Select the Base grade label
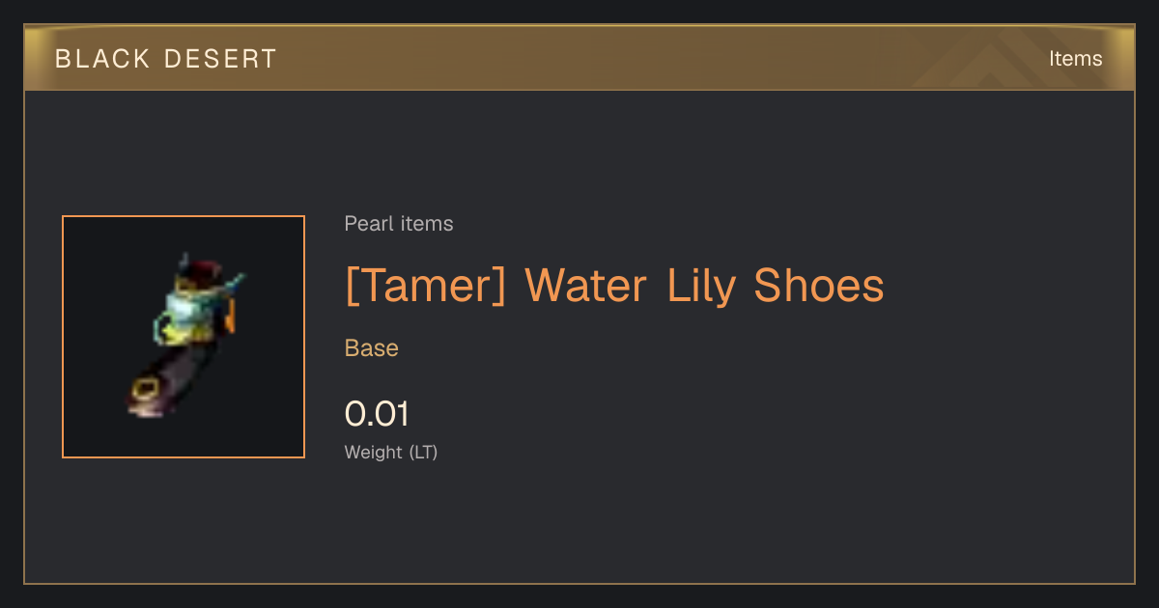Screen dimensions: 1159x608 372,348
